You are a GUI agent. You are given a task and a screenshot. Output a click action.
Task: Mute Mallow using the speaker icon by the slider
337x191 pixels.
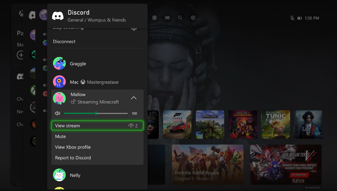click(57, 113)
